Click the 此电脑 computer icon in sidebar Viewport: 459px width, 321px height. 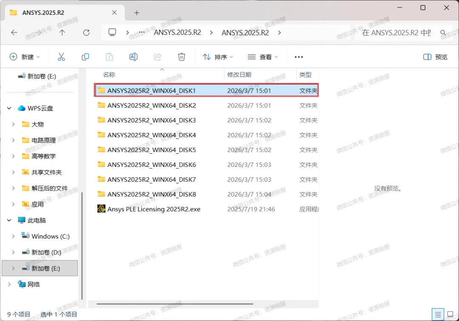coord(22,220)
